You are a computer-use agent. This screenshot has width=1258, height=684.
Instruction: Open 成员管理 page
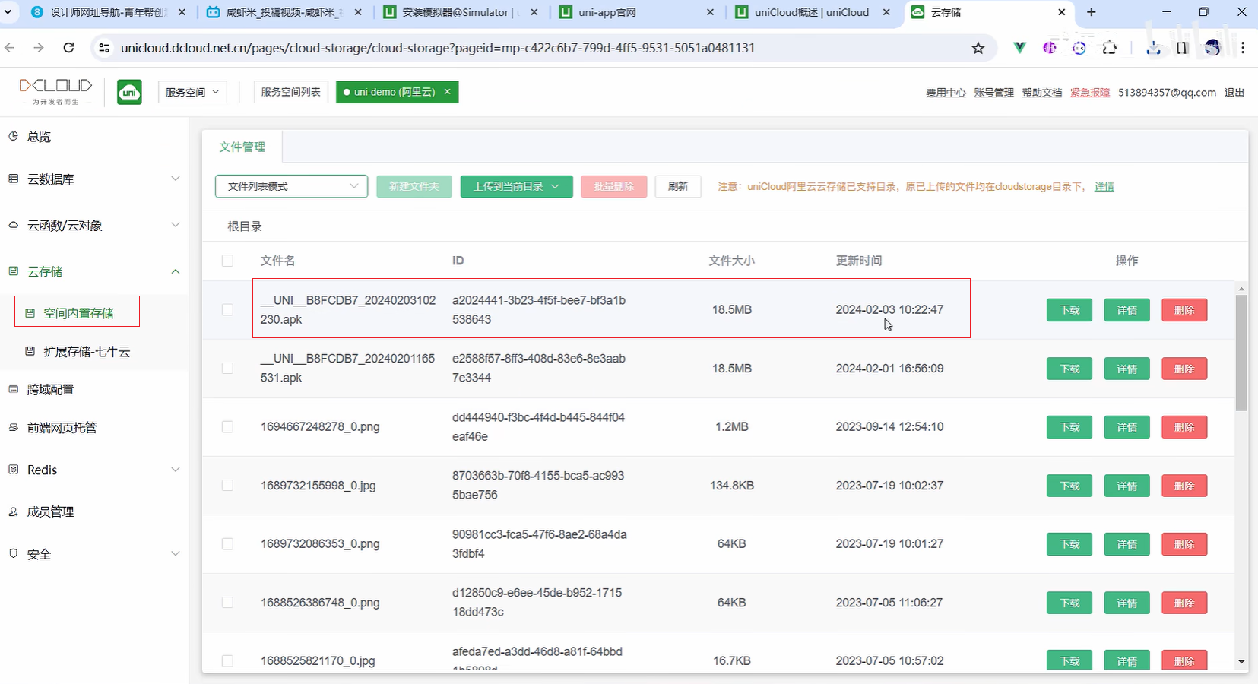coord(50,512)
